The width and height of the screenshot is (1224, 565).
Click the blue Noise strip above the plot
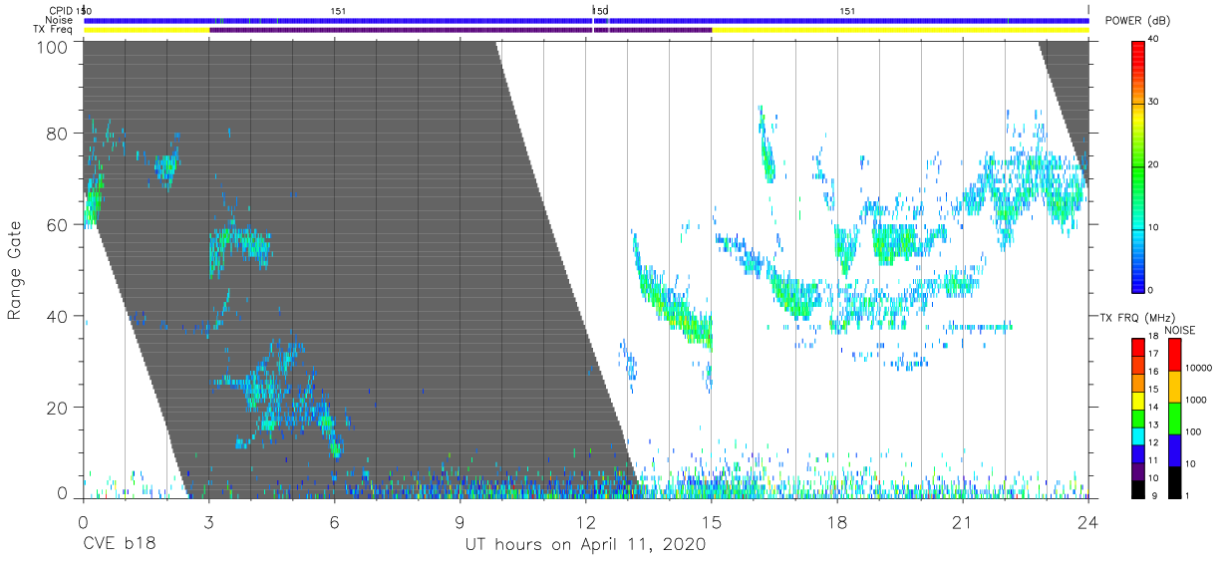click(x=586, y=20)
